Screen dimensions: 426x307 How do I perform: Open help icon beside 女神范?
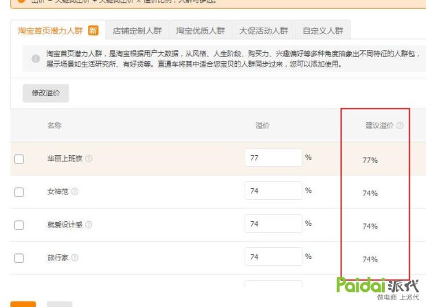pyautogui.click(x=75, y=192)
